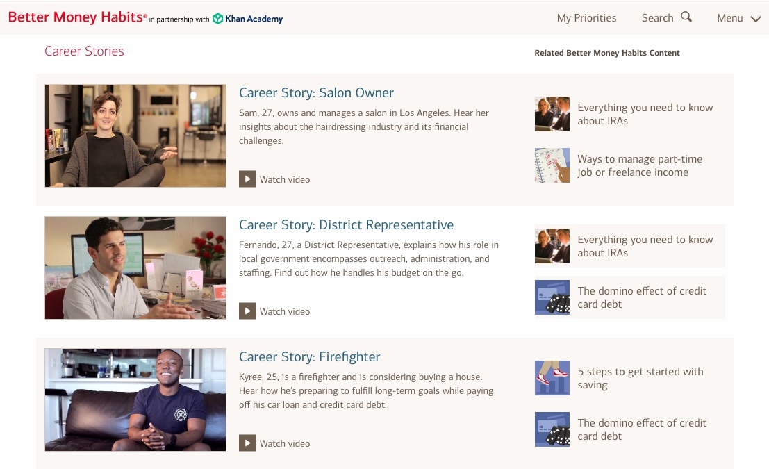
Task: Open Career Story: District Representative title
Action: tap(346, 225)
